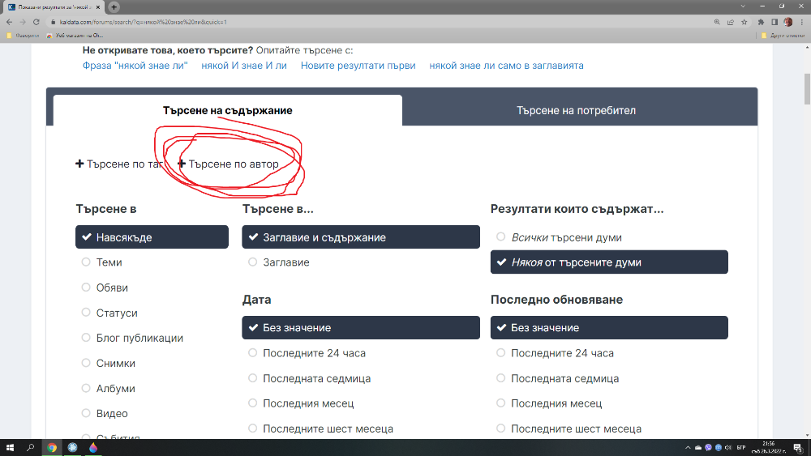The height and width of the screenshot is (456, 811).
Task: Select Последния месец under Последно обновяване
Action: click(x=549, y=403)
